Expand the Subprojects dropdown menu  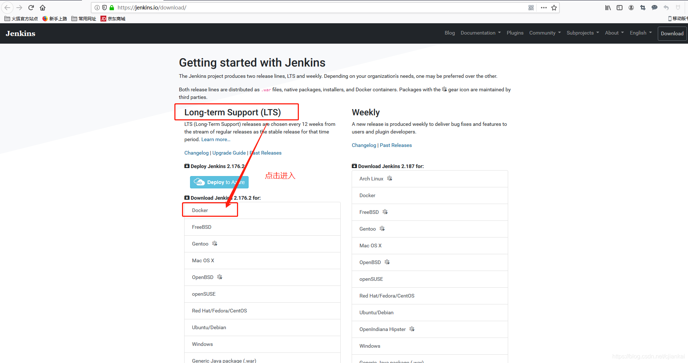pos(583,33)
